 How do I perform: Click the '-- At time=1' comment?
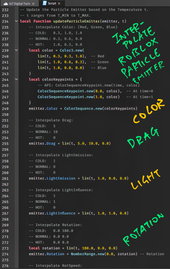pyautogui.click(x=140, y=97)
